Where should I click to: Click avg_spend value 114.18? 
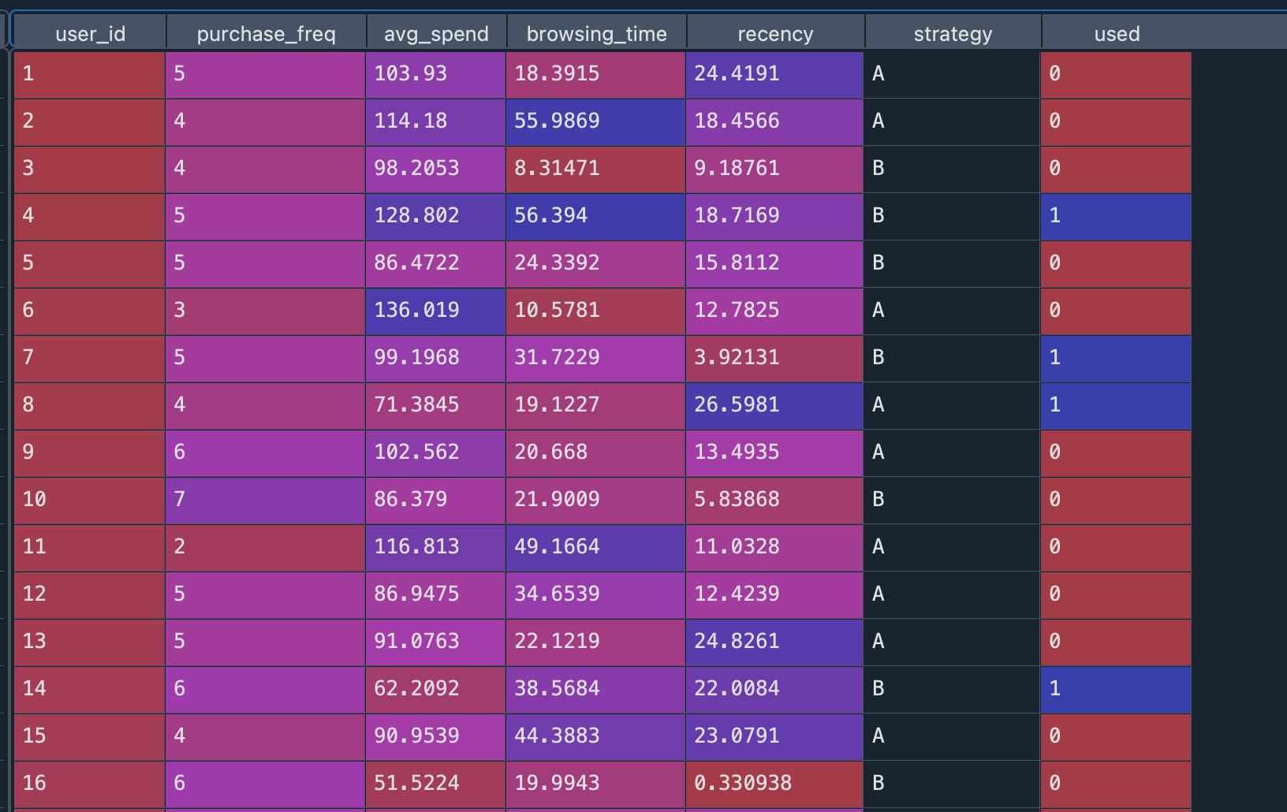click(435, 122)
